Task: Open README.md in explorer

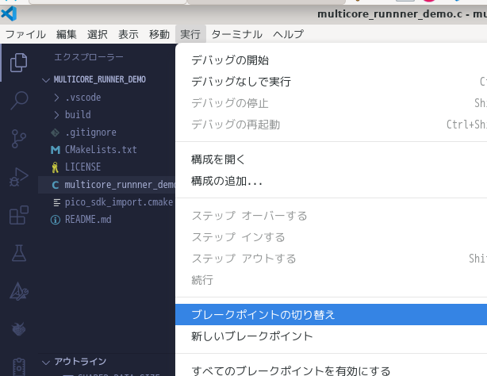Action: [x=88, y=220]
